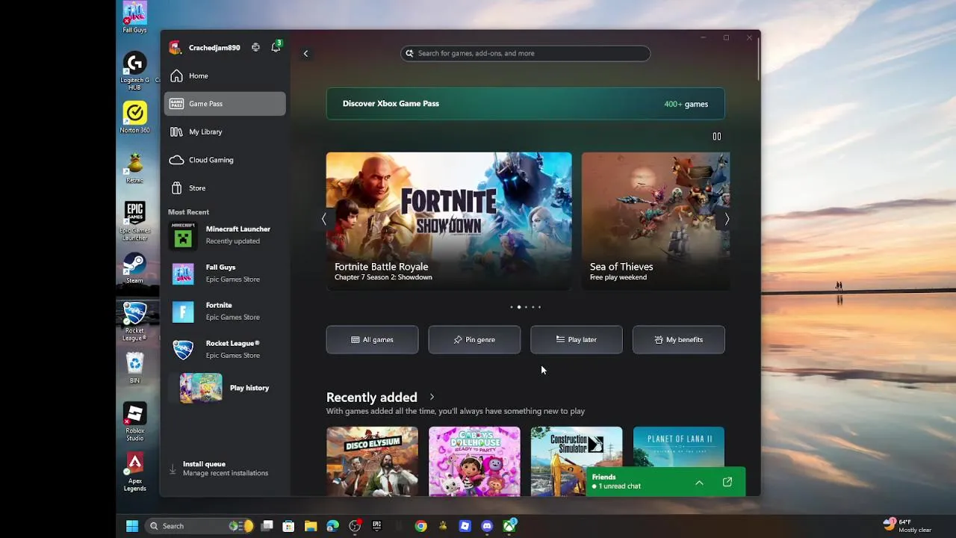
Task: Open Retrac desktop shortcut
Action: pyautogui.click(x=134, y=168)
